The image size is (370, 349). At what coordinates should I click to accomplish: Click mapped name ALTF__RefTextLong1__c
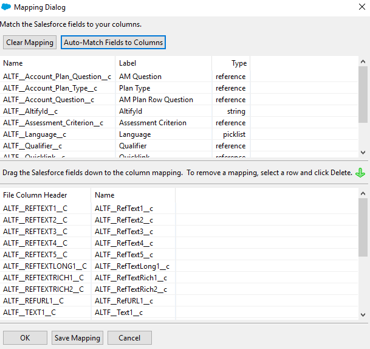pos(132,266)
